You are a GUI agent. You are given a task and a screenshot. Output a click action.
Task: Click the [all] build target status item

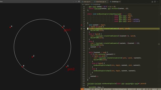click(144, 89)
